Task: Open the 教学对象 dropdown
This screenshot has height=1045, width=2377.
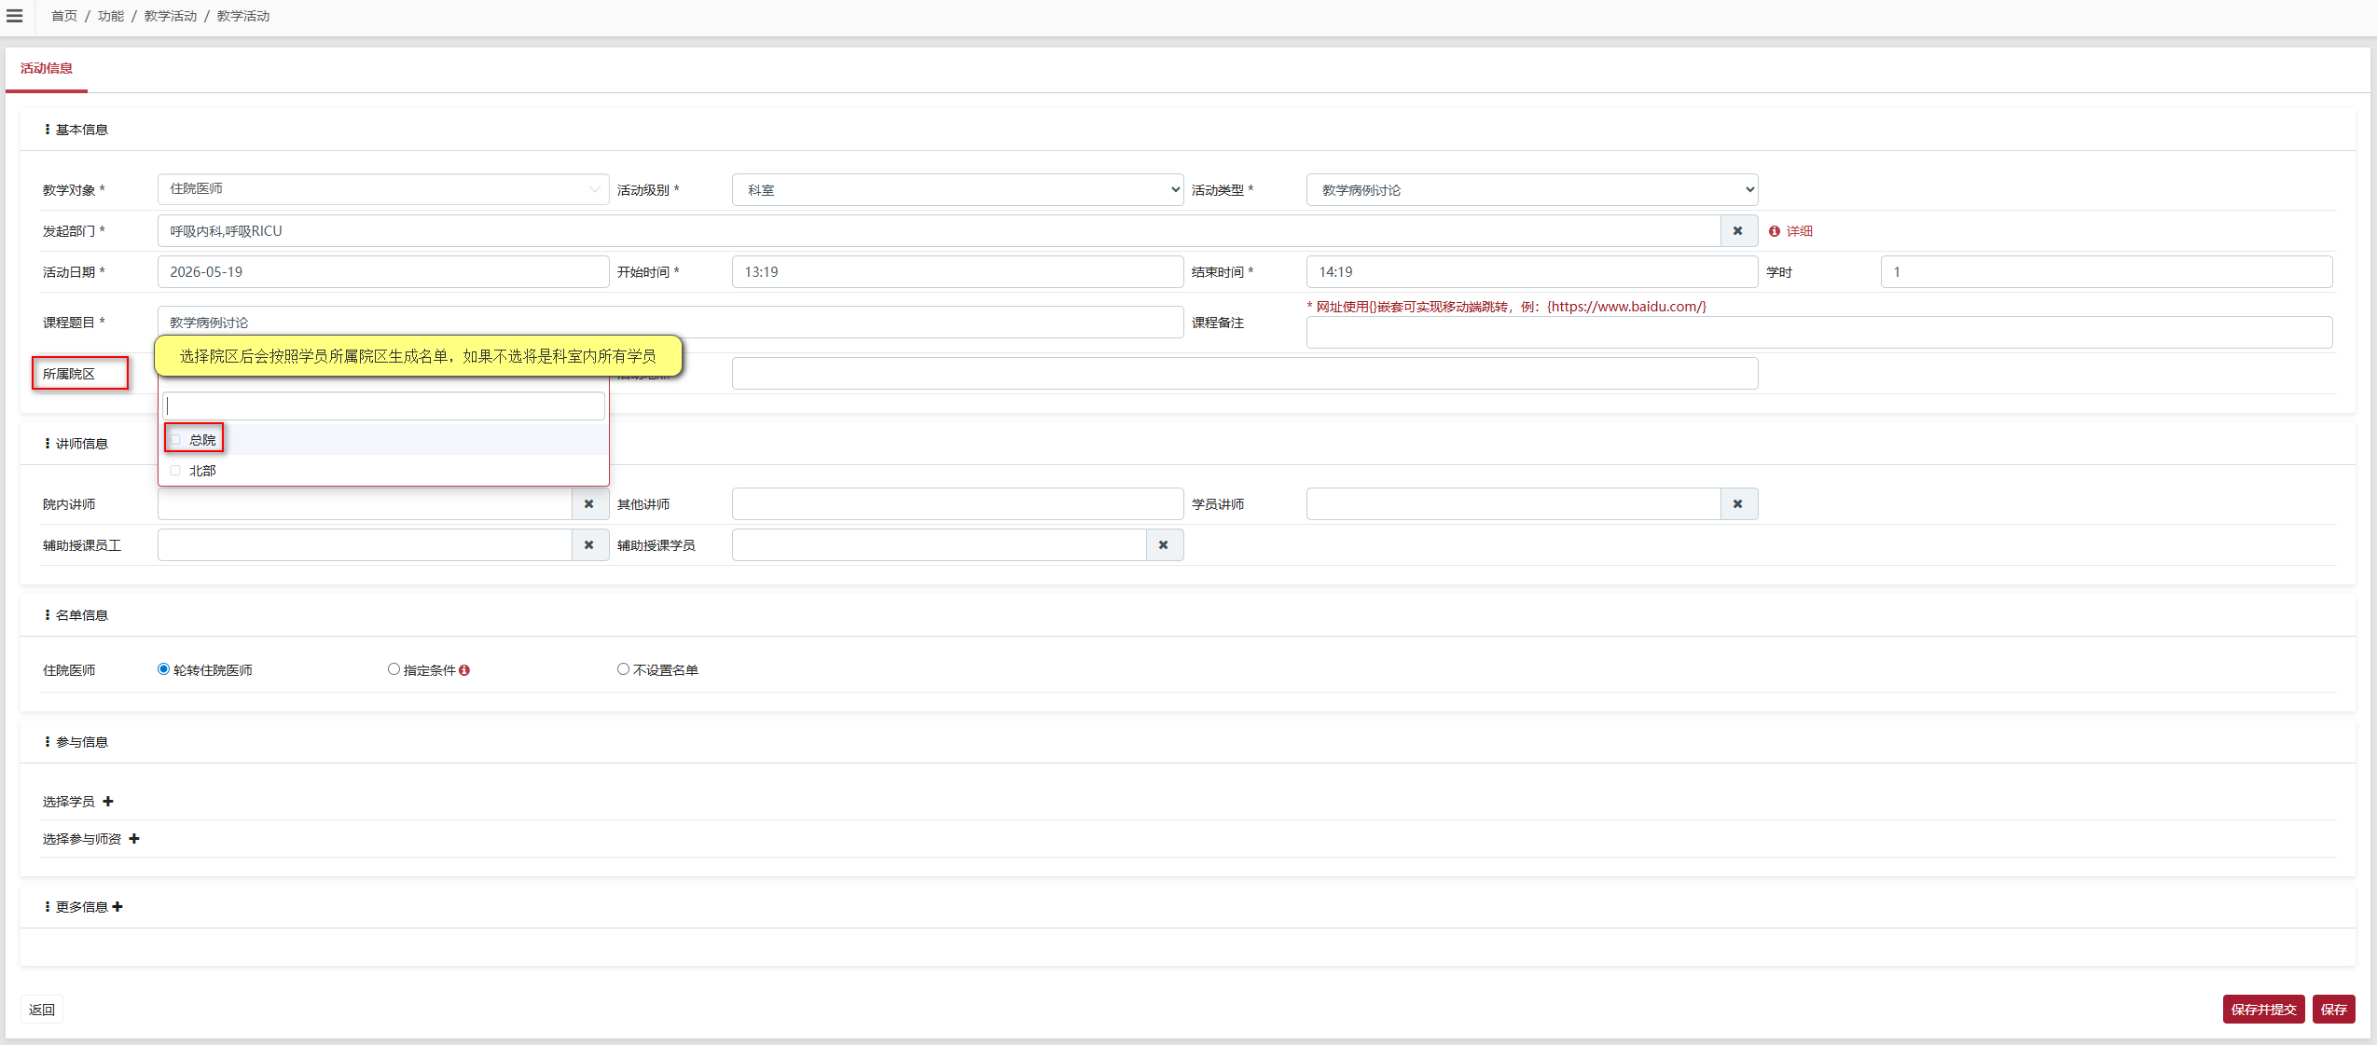Action: click(383, 189)
